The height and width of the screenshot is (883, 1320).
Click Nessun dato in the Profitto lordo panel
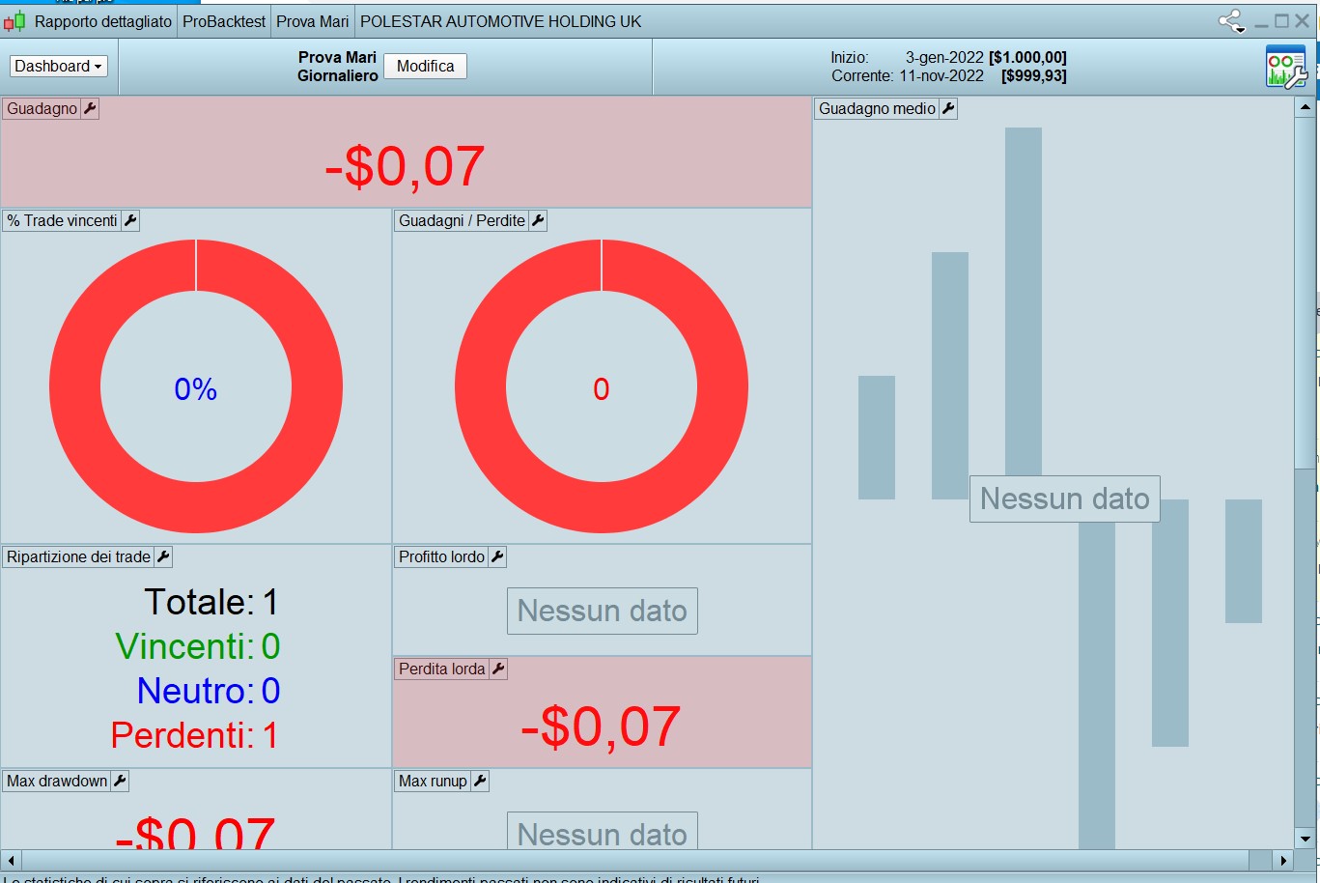click(x=603, y=612)
